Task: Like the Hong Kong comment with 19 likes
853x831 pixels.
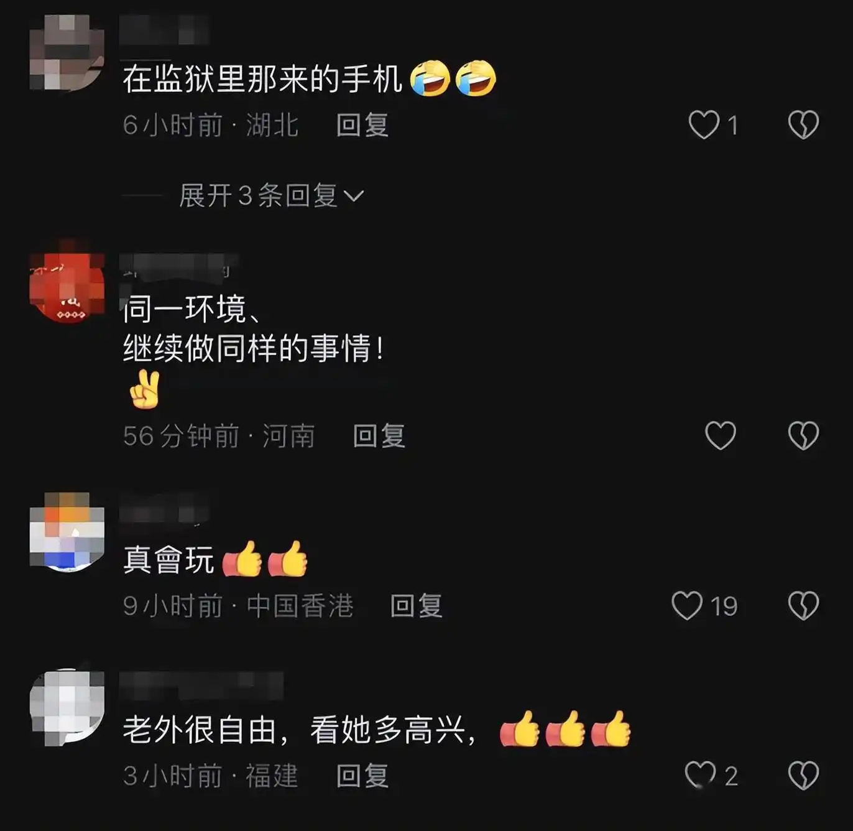Action: [687, 605]
